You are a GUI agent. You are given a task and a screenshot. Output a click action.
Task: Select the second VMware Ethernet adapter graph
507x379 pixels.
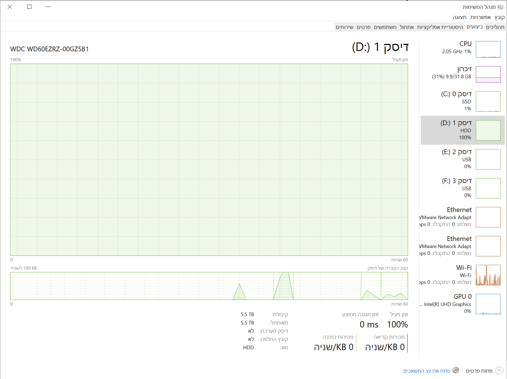[488, 246]
